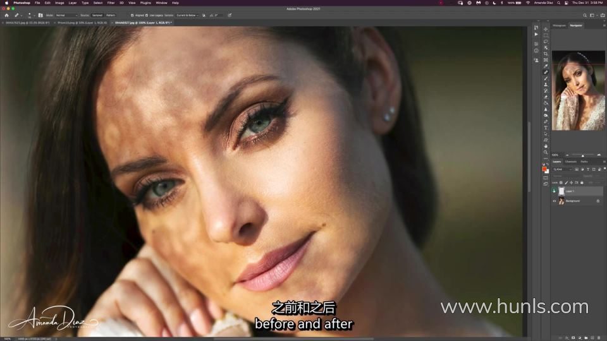
Task: Open the Layers panel options menu
Action: pyautogui.click(x=604, y=162)
